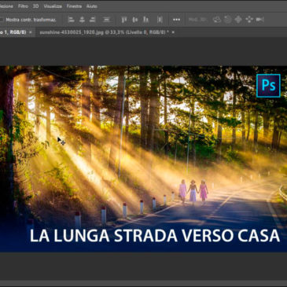Align vertical centers of layers

(x=135, y=20)
